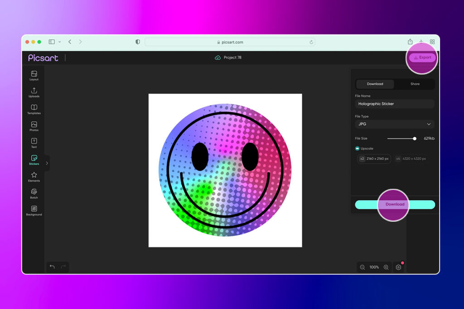The height and width of the screenshot is (309, 464).
Task: Zoom in using the magnifier plus icon
Action: click(386, 267)
